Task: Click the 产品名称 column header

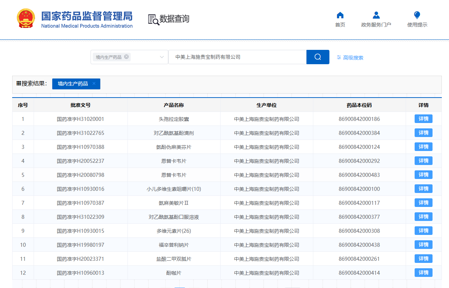Action: 174,105
